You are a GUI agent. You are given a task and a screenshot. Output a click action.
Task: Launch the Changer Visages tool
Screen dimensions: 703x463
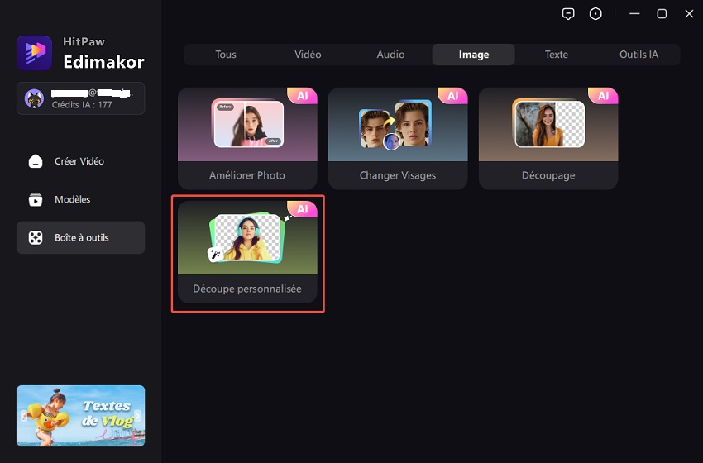(398, 138)
